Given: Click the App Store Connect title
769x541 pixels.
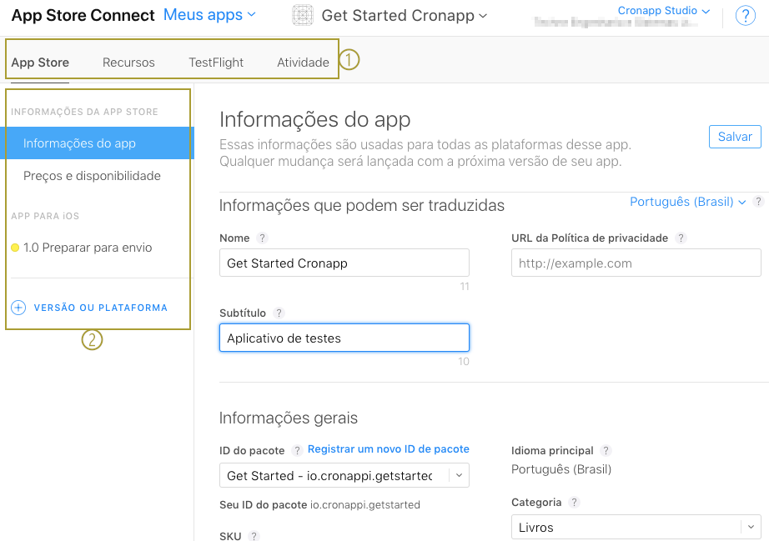Looking at the screenshot, I should click(83, 15).
